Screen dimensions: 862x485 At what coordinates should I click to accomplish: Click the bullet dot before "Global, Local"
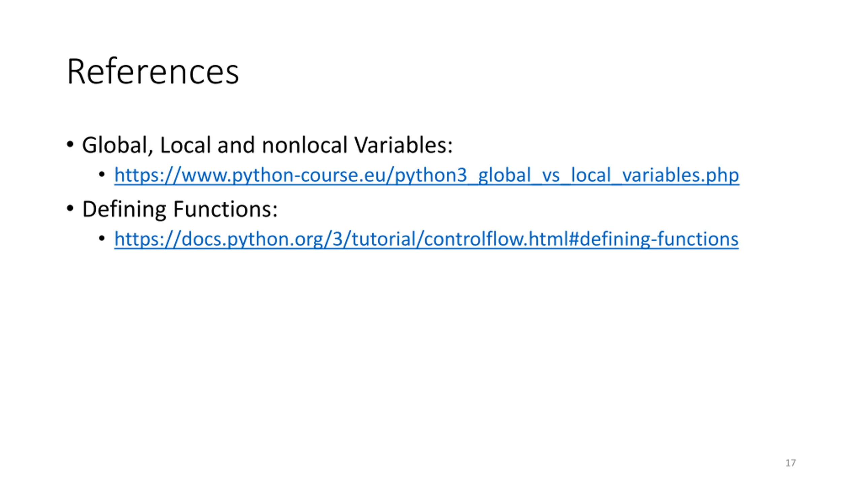coord(70,145)
